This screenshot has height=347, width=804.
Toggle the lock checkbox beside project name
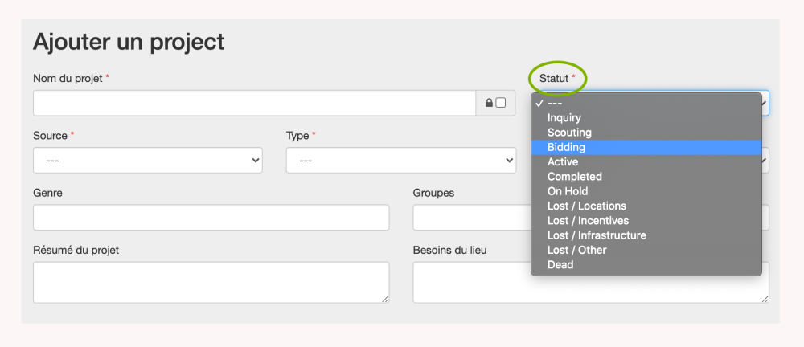pos(501,103)
